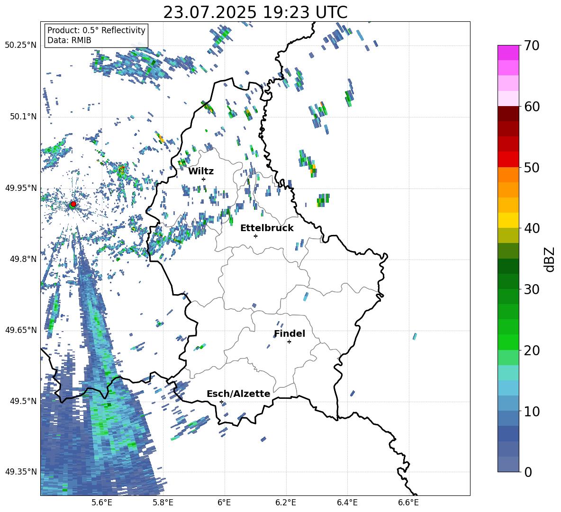The image size is (561, 512).
Task: Pick the orange swatch just below 50 dBZ
Action: pos(508,174)
